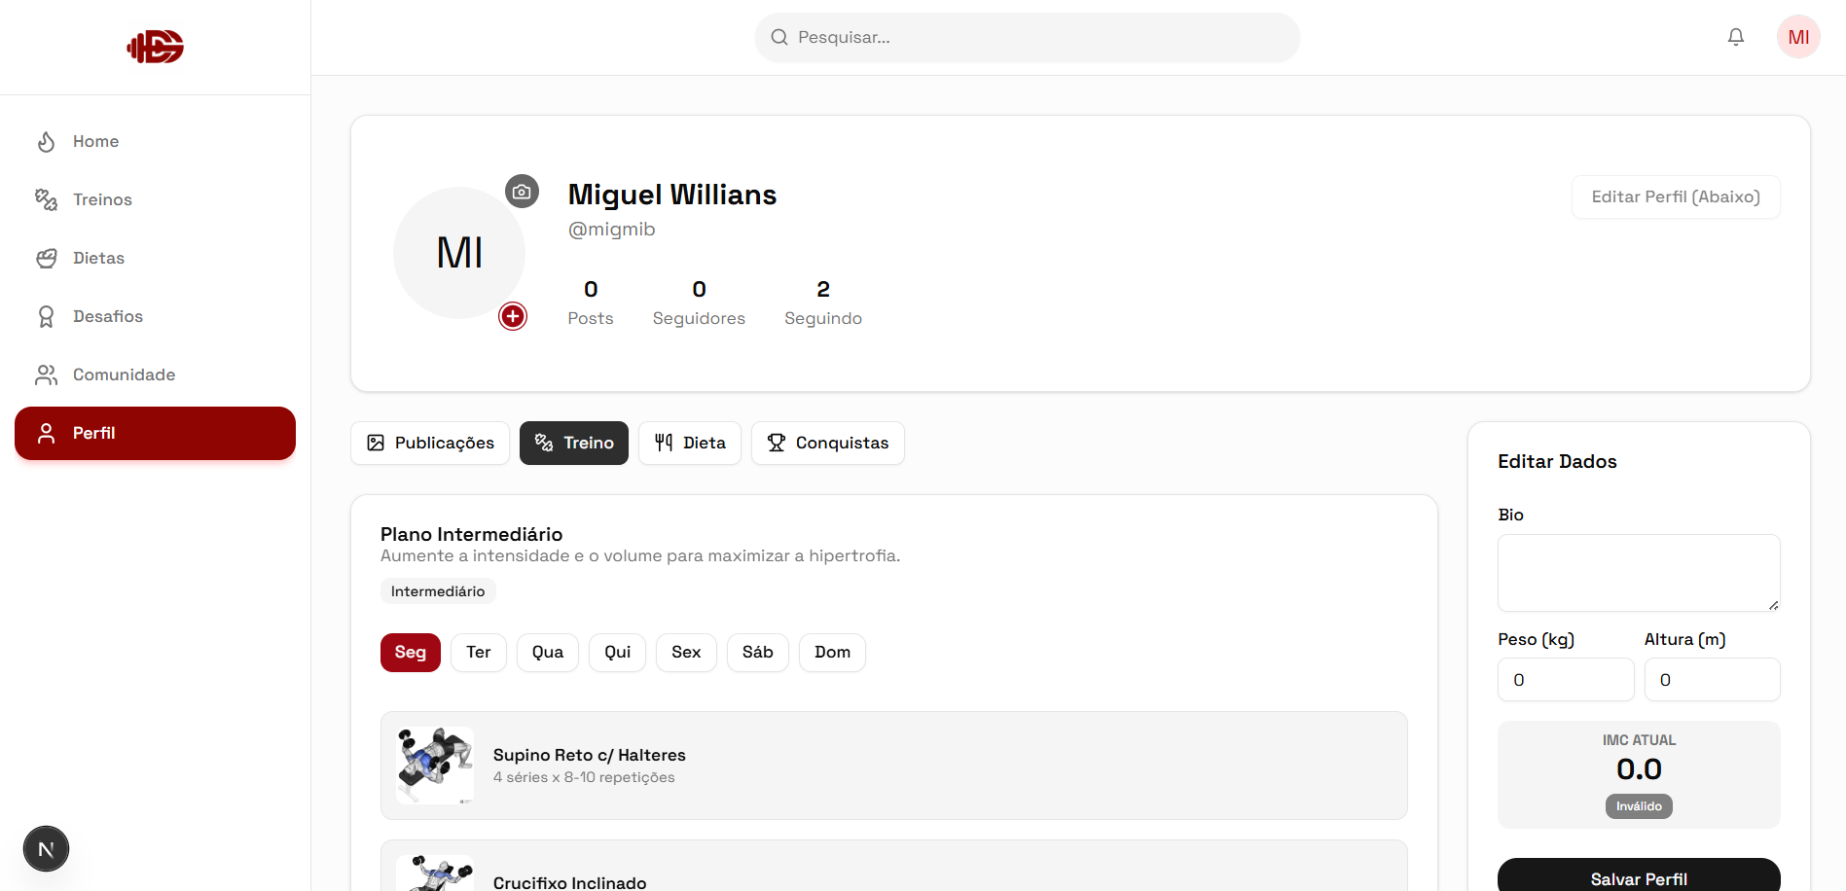The image size is (1846, 891).
Task: Switch to the Publicações tab
Action: pos(429,443)
